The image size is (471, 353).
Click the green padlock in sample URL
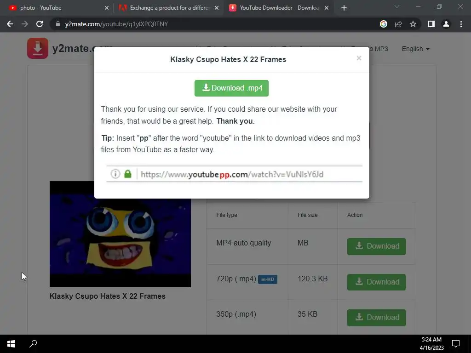tap(128, 174)
